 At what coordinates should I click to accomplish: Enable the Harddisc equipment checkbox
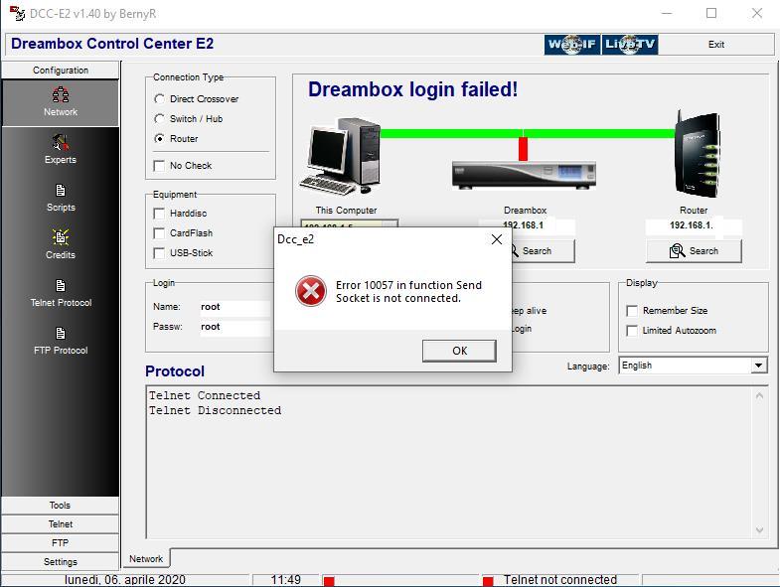pyautogui.click(x=159, y=214)
